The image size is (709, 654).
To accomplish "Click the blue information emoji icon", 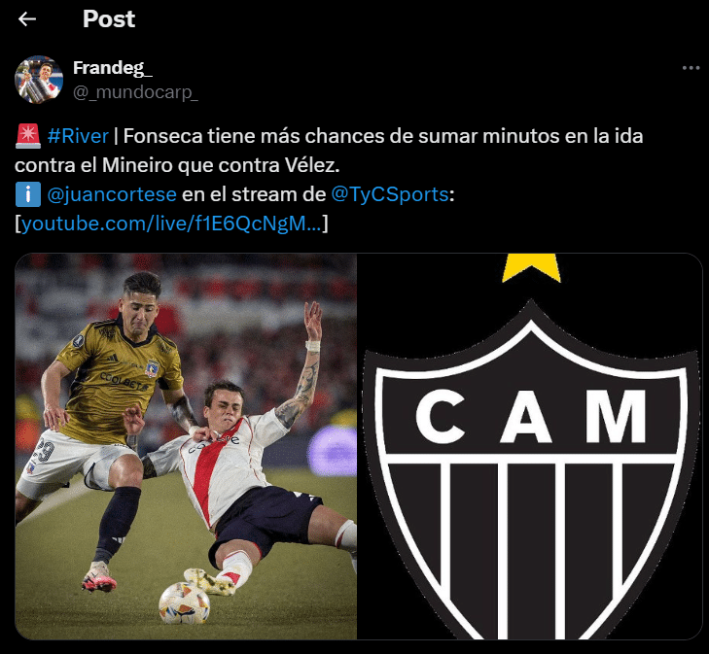I will 28,194.
